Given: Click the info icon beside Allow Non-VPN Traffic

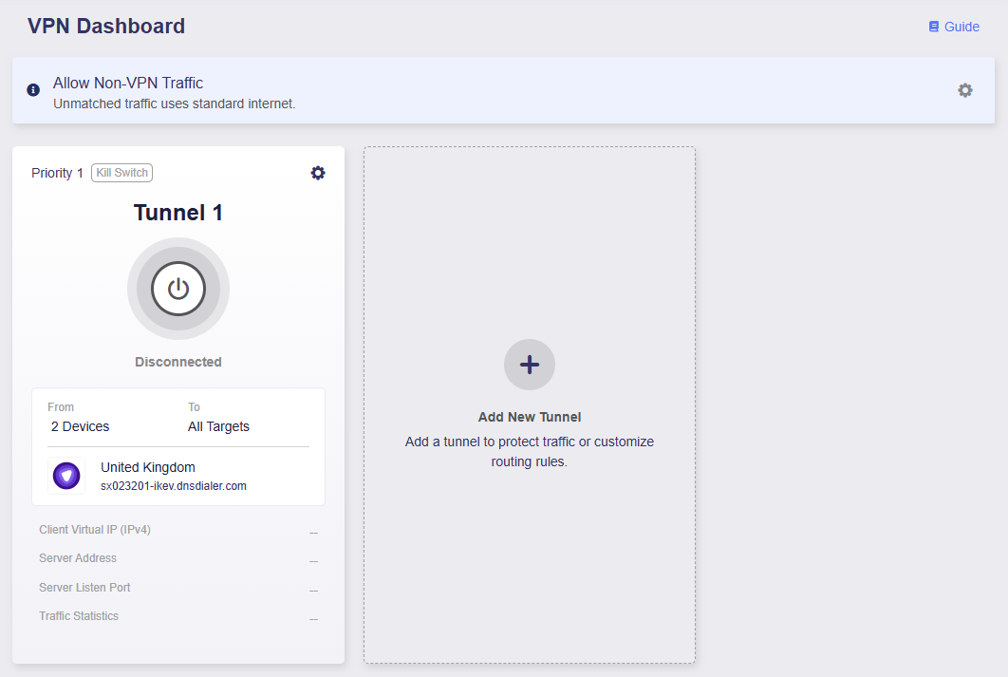Looking at the screenshot, I should 31,89.
